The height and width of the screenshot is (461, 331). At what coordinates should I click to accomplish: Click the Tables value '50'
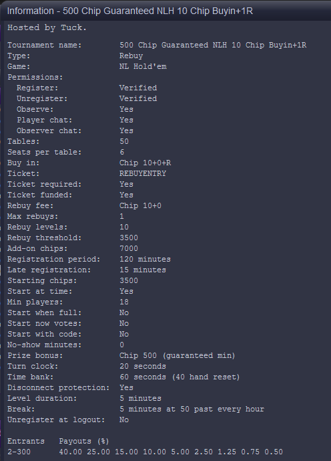tap(124, 141)
